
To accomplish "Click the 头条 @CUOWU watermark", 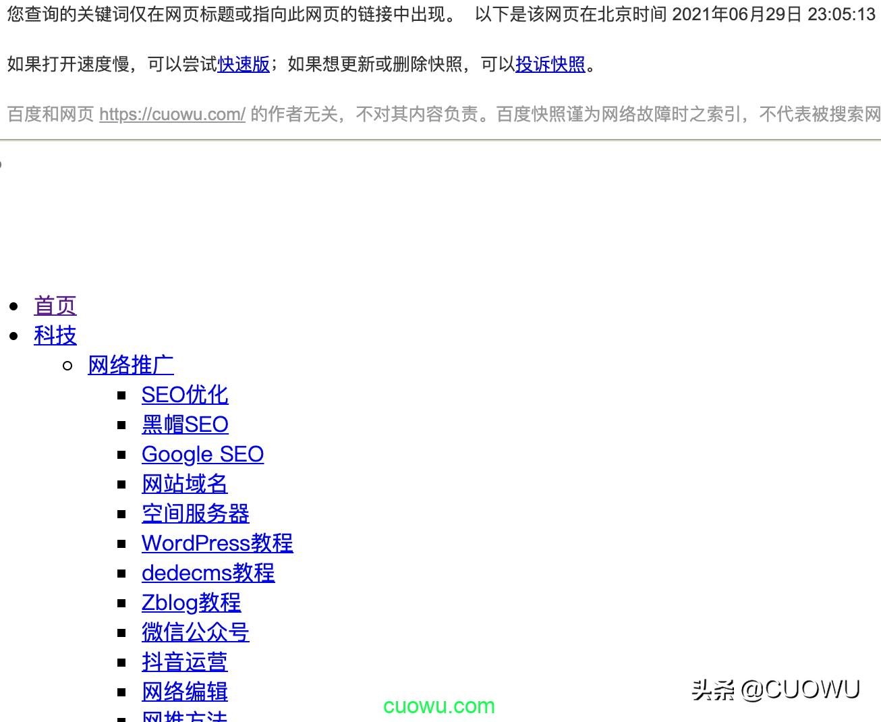I will pyautogui.click(x=774, y=689).
